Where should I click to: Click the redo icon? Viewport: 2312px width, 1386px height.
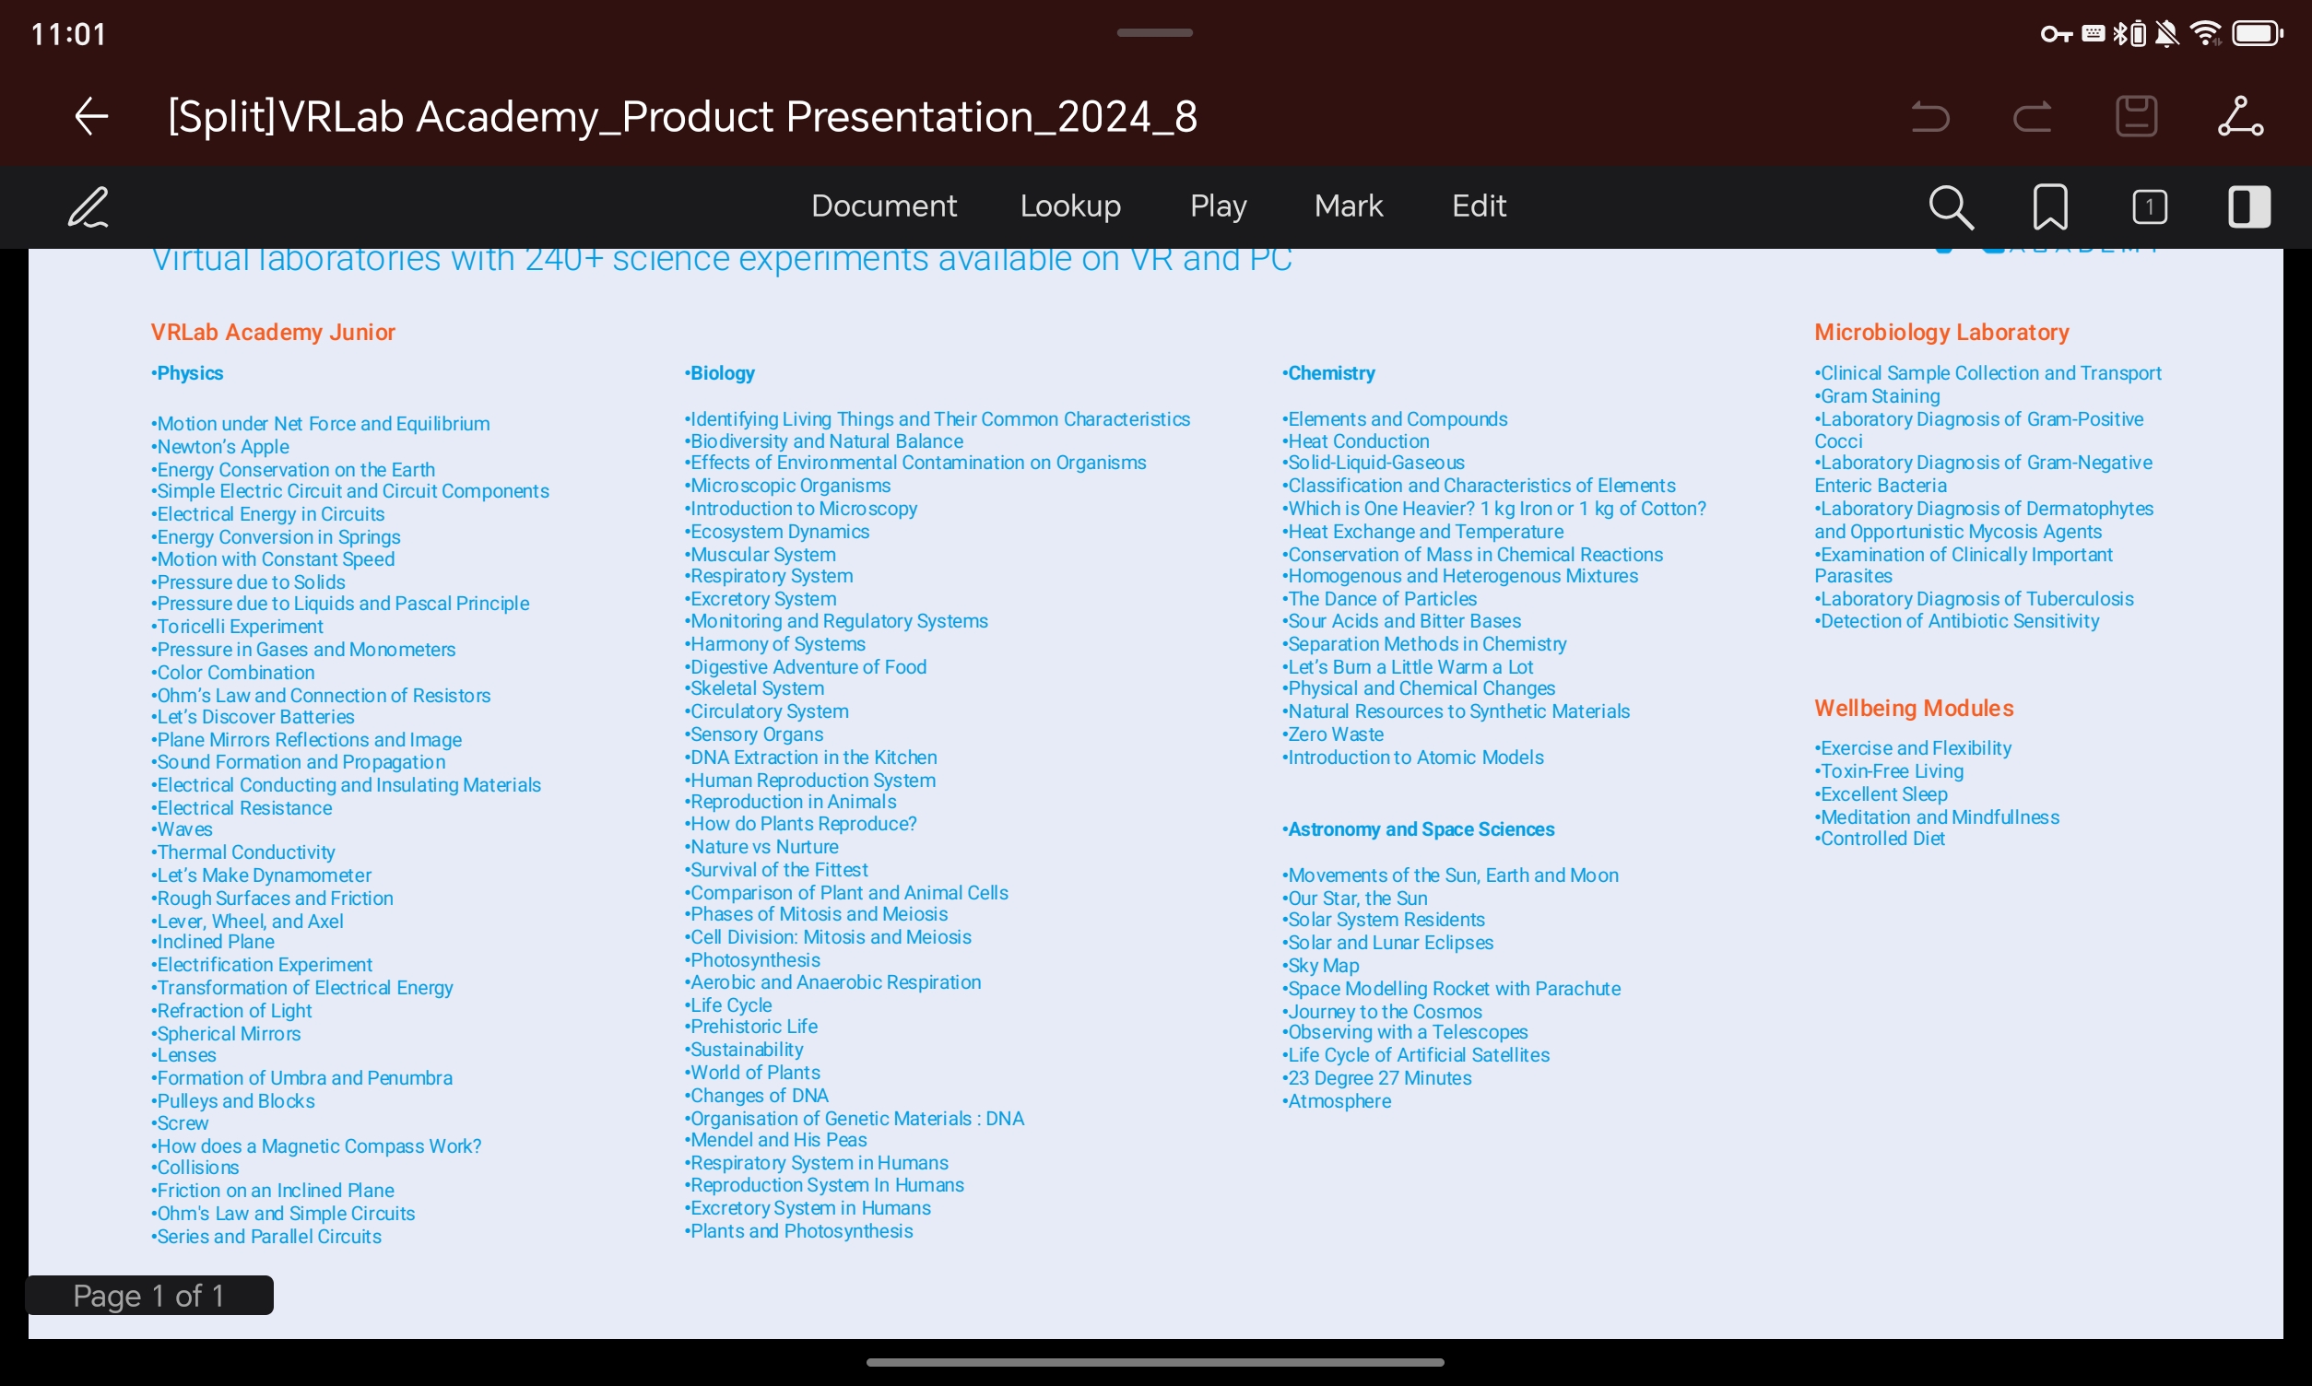point(2033,117)
